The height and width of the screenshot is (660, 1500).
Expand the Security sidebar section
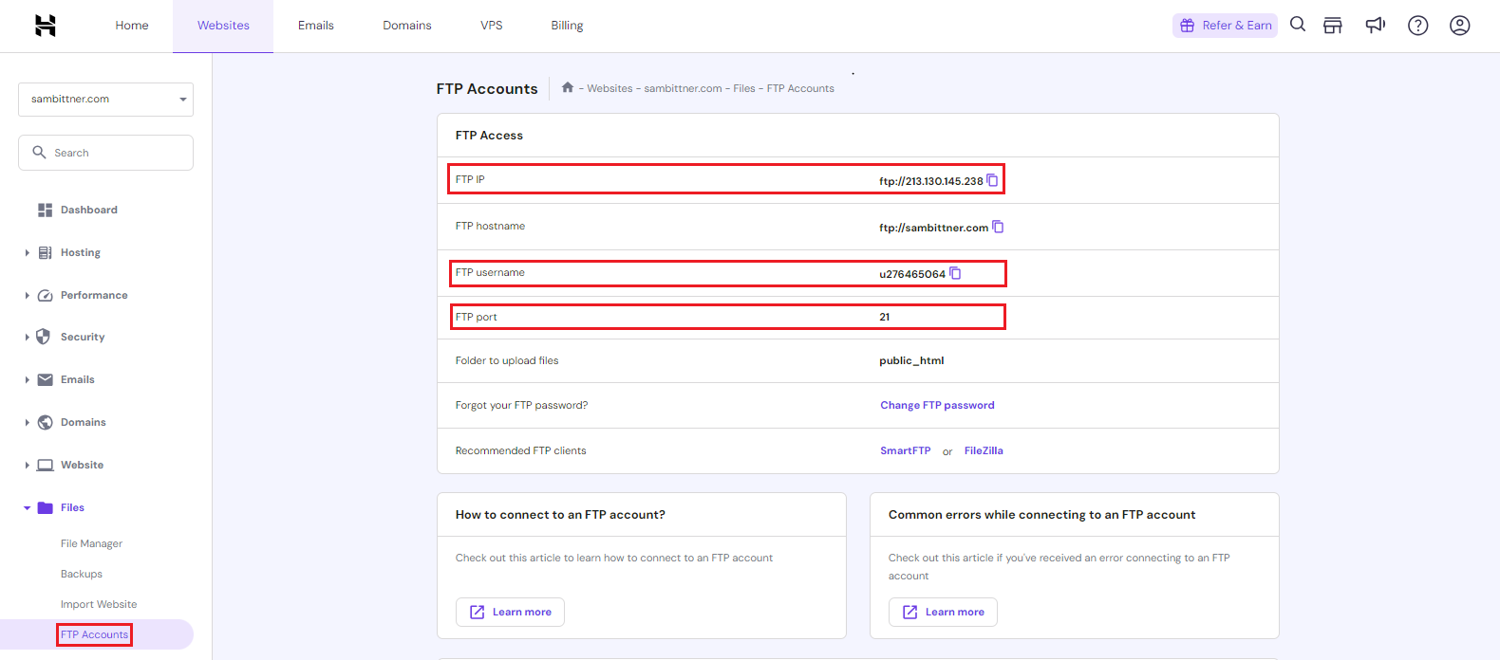click(28, 338)
